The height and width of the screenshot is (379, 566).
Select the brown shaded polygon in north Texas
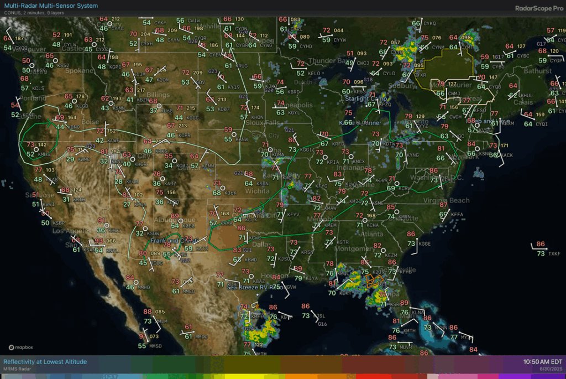coord(227,238)
